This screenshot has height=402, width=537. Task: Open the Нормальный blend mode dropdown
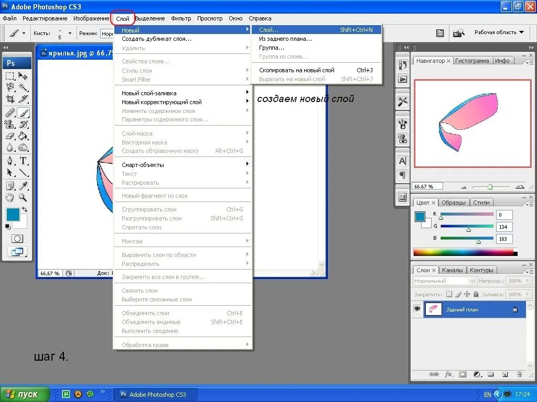[x=445, y=281]
